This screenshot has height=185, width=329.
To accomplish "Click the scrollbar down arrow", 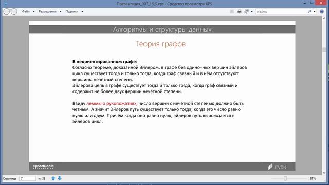I will (324, 173).
